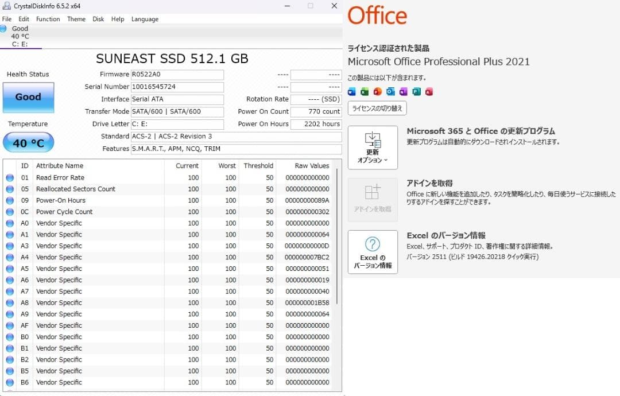Open the Disk menu
Image resolution: width=620 pixels, height=396 pixels.
coord(98,19)
